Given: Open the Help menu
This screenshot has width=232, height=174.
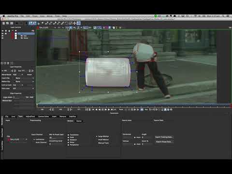Looking at the screenshot, I should [x=64, y=16].
